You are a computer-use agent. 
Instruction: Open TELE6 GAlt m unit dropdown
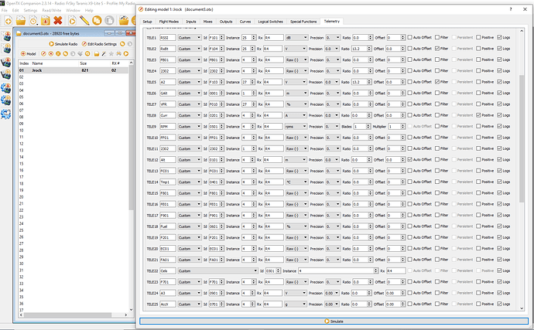(x=296, y=94)
